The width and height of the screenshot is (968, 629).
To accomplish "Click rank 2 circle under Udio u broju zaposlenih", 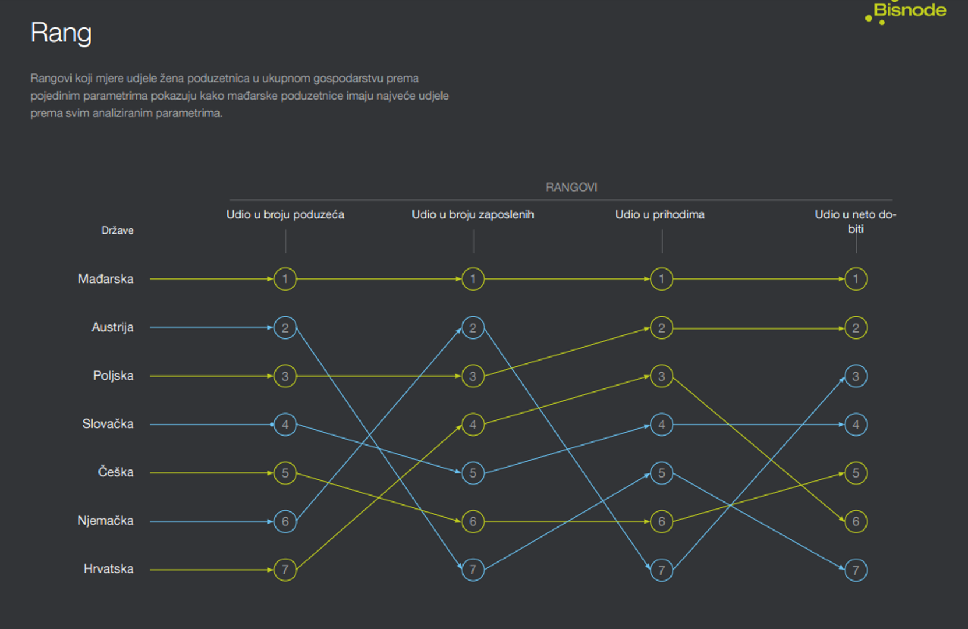I will click(x=473, y=328).
